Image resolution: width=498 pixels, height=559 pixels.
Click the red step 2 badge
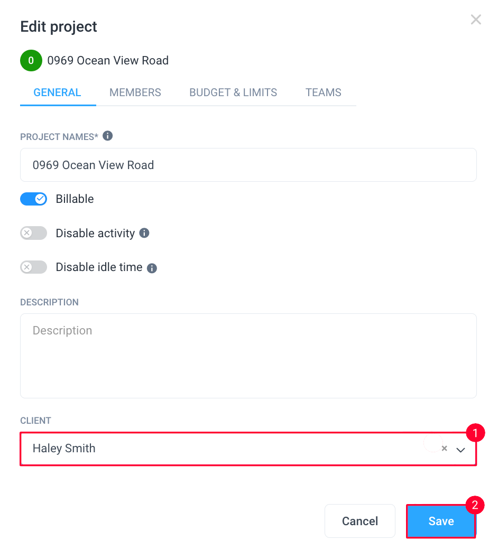[x=475, y=505]
